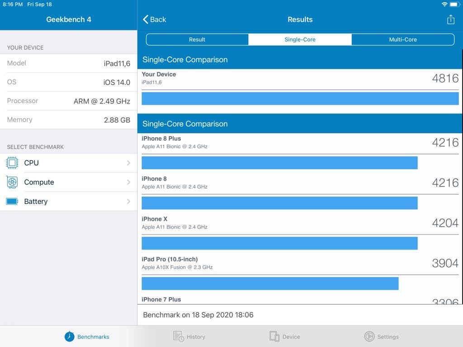Tap the share icon in Results header
The width and height of the screenshot is (463, 347).
click(x=451, y=19)
